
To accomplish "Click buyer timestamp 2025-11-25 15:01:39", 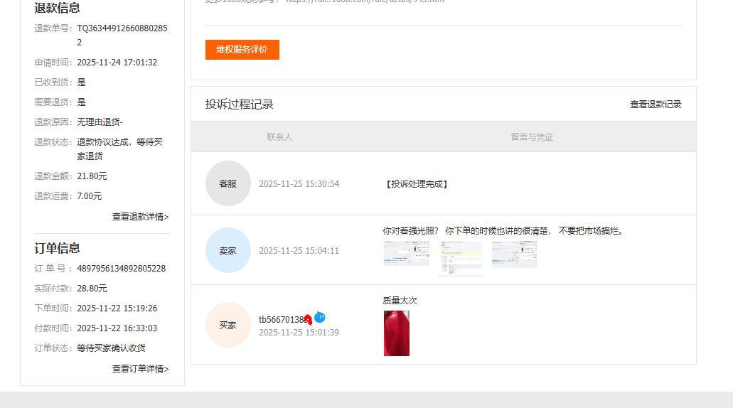I will click(299, 332).
